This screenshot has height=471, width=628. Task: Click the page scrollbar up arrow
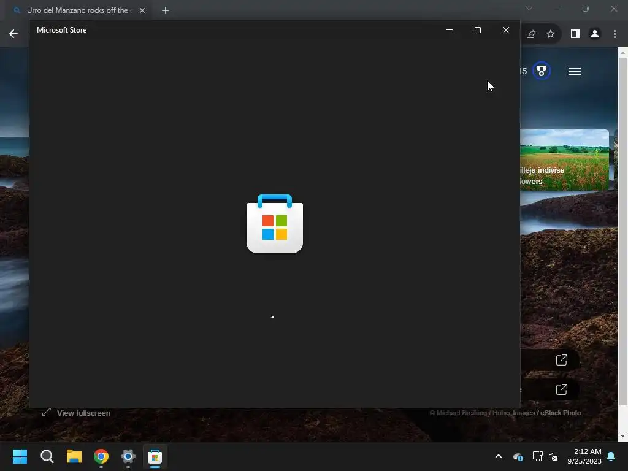click(x=622, y=53)
